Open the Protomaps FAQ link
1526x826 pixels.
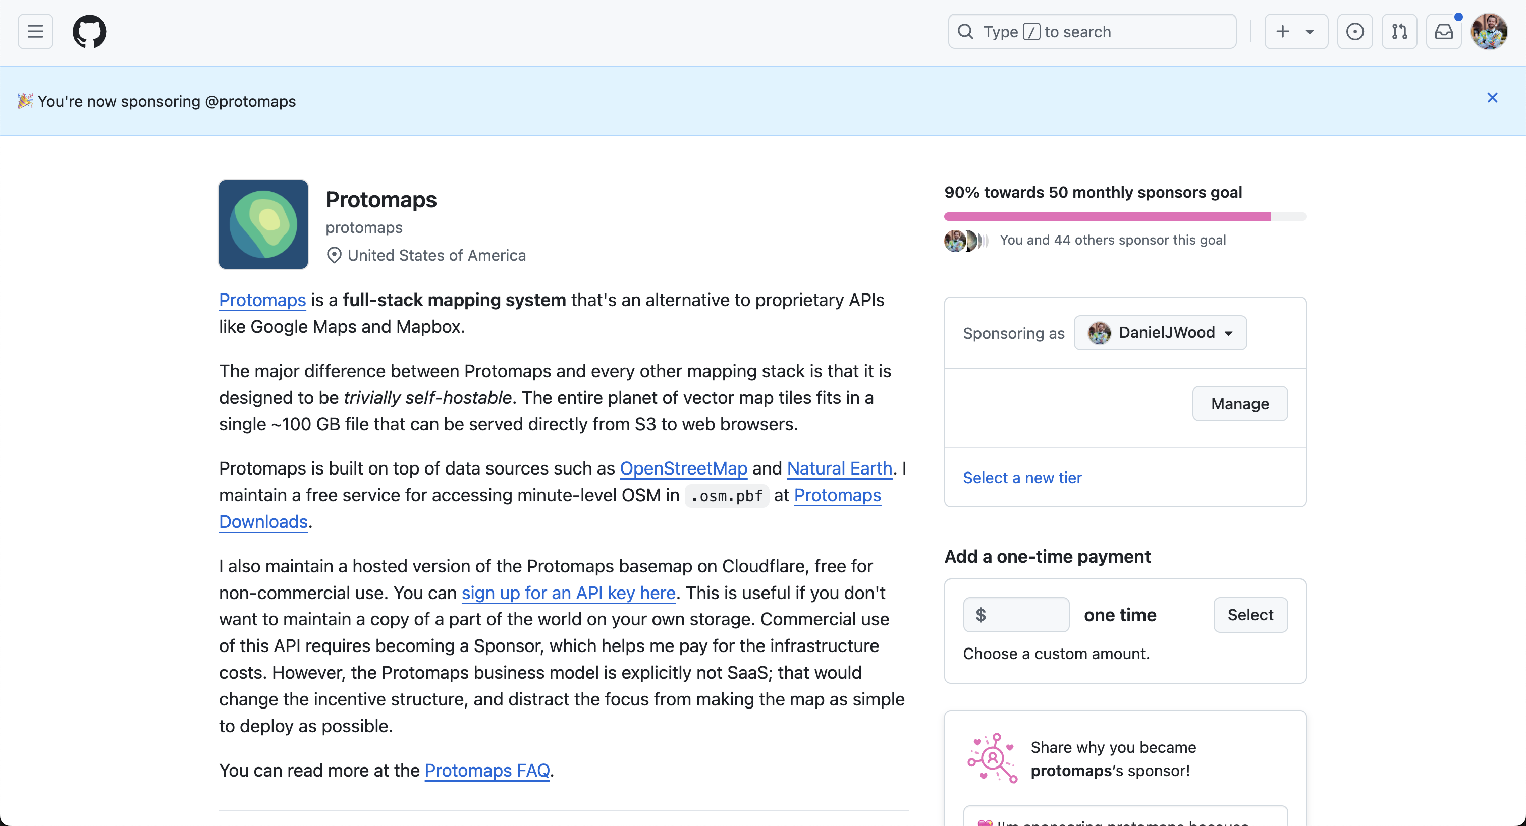487,771
